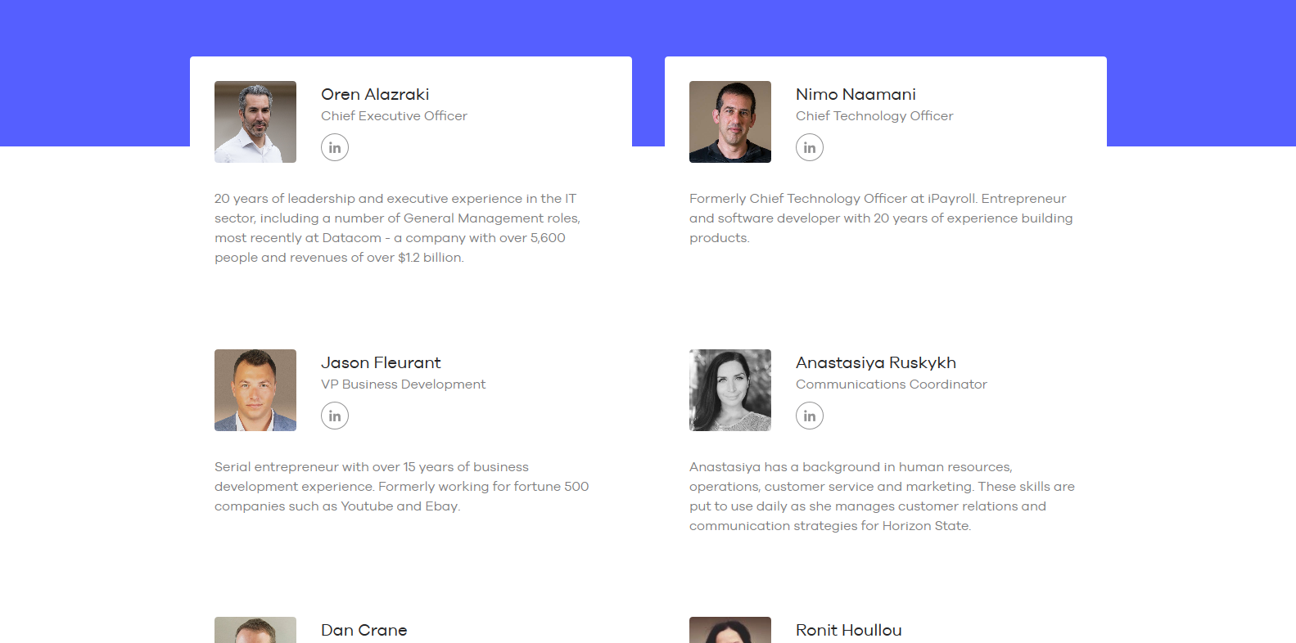Click Nimo Naamani's profile photo
Viewport: 1296px width, 643px height.
click(730, 122)
